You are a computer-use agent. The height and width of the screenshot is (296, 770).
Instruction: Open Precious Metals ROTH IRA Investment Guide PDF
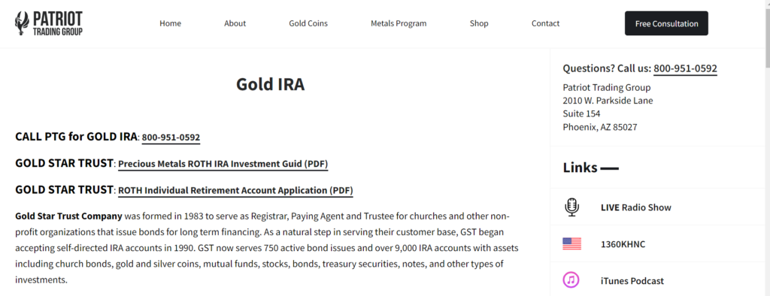tap(223, 164)
